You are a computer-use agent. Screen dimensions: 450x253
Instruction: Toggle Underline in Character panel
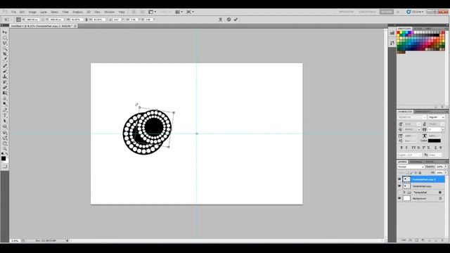point(435,148)
